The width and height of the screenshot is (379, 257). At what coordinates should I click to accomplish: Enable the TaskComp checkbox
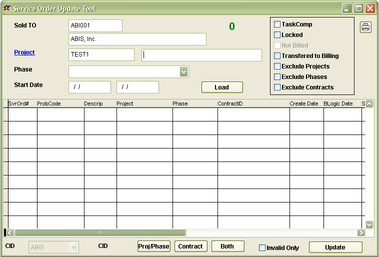277,24
